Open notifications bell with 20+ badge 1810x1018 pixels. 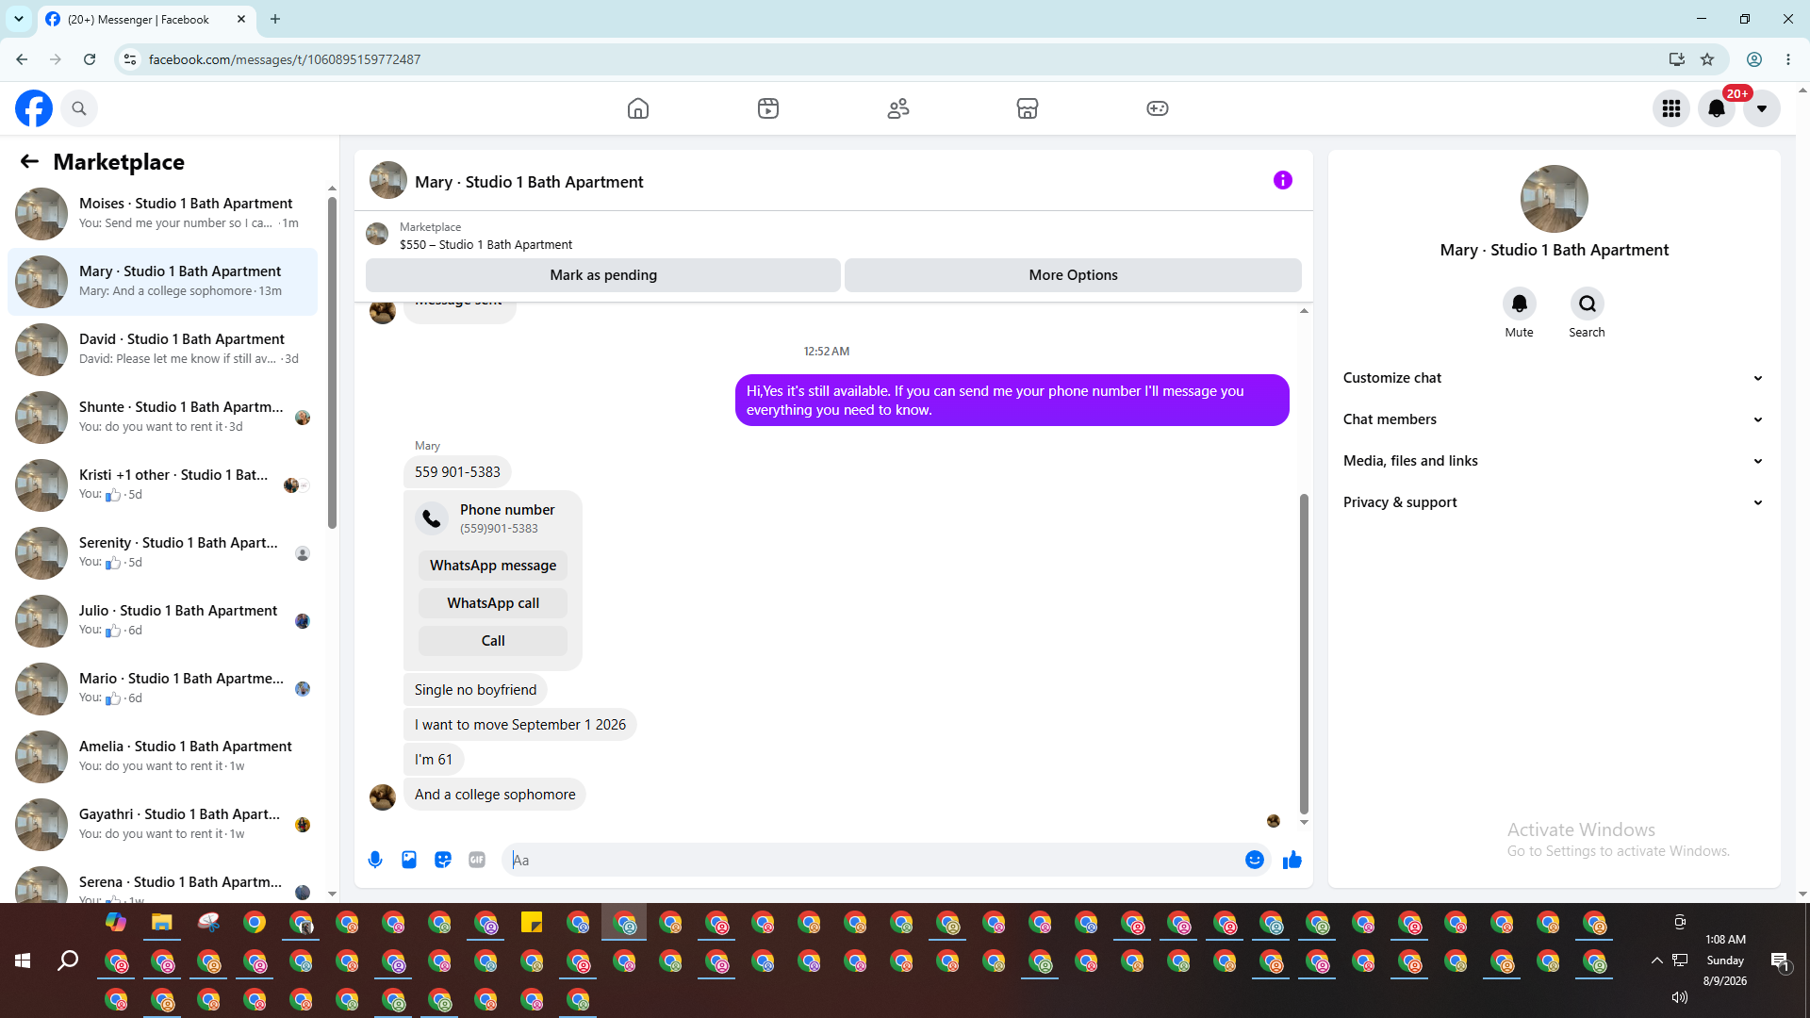tap(1717, 108)
